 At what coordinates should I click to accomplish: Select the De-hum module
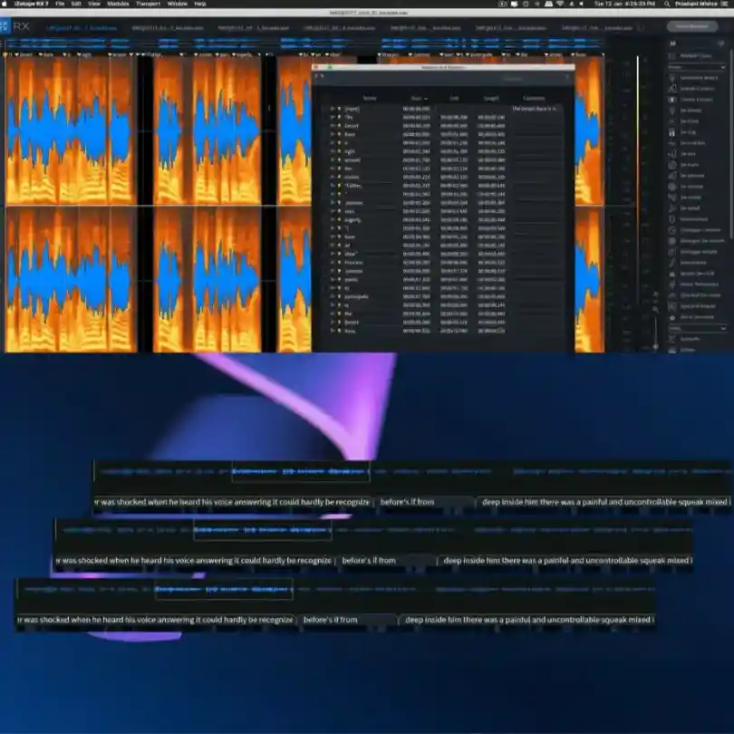(698, 164)
